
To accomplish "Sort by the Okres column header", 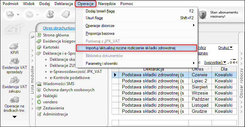I will click(x=200, y=69).
